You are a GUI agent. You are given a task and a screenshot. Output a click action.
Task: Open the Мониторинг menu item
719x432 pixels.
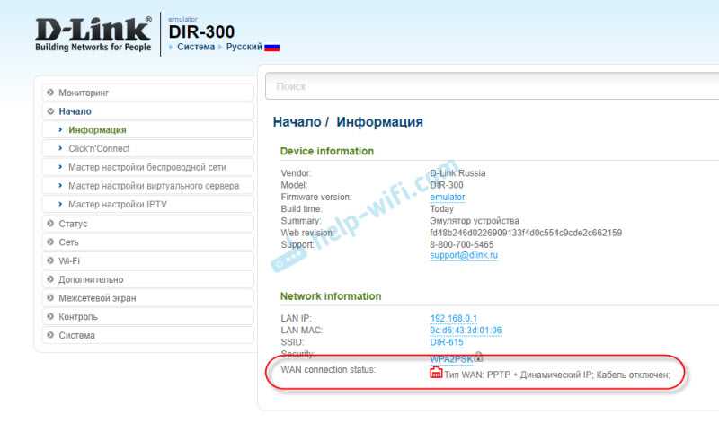point(147,93)
